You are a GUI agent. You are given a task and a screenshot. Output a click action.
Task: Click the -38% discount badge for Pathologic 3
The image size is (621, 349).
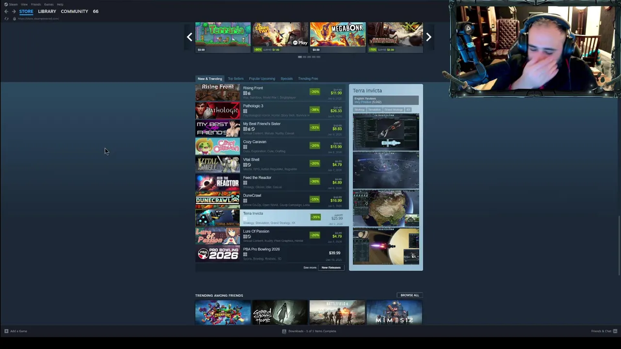pos(315,110)
